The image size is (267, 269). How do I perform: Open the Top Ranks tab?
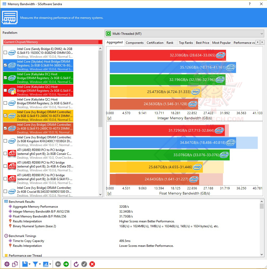pos(186,43)
